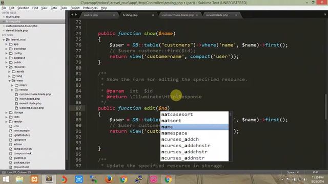328x184 pixels.
Task: Open the Selection menu
Action: (23, 8)
